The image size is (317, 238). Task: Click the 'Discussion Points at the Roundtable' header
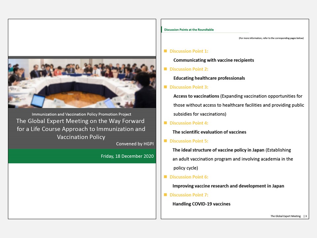point(189,30)
